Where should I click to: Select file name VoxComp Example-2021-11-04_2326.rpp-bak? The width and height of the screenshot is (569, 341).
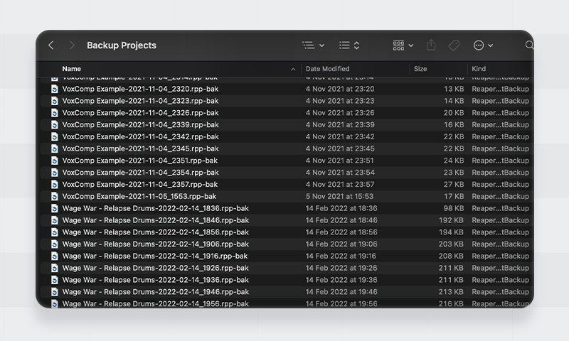tap(140, 113)
